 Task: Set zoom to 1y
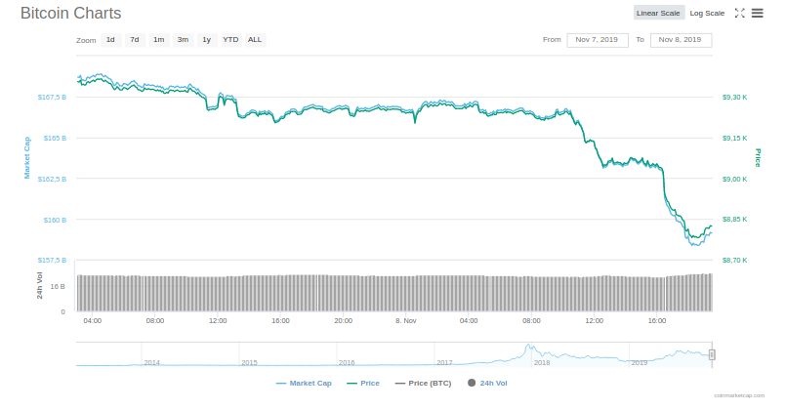pyautogui.click(x=207, y=40)
